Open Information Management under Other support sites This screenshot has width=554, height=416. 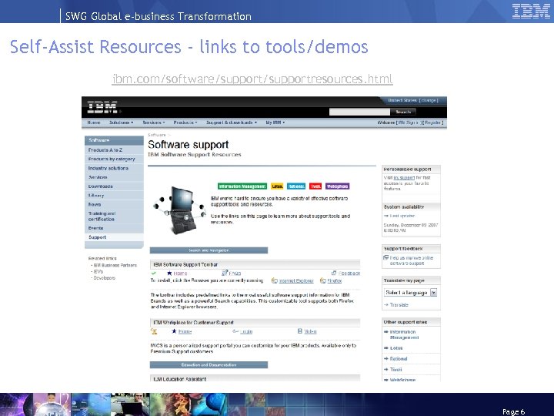[404, 334]
